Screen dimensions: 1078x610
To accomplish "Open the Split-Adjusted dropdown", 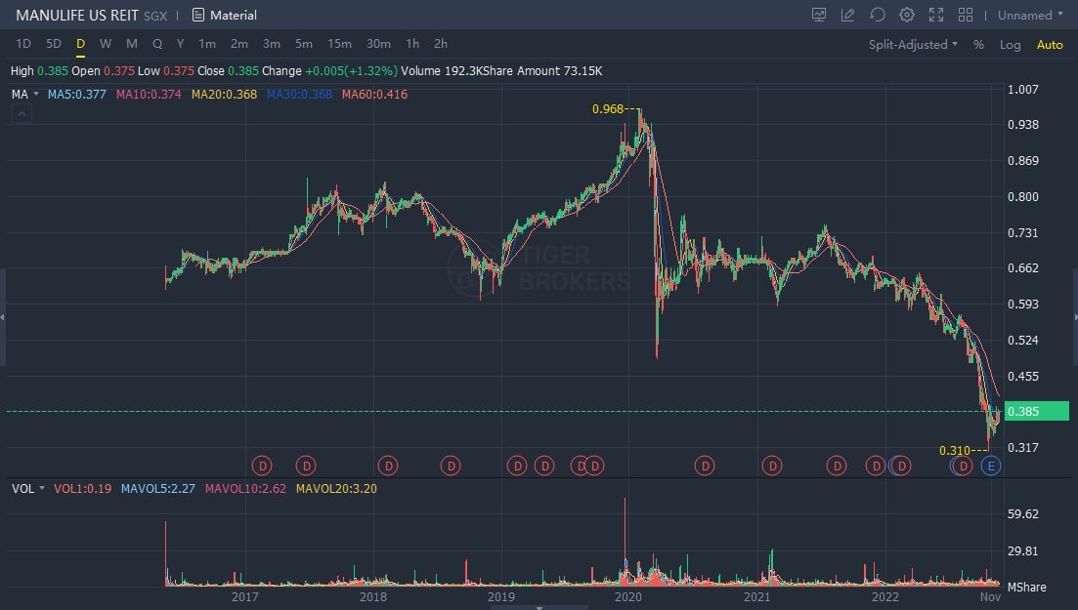I will click(x=912, y=44).
